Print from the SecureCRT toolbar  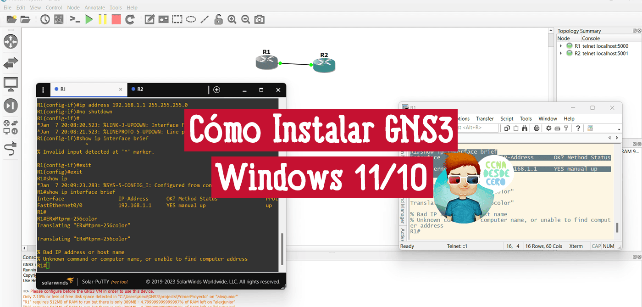pyautogui.click(x=536, y=128)
